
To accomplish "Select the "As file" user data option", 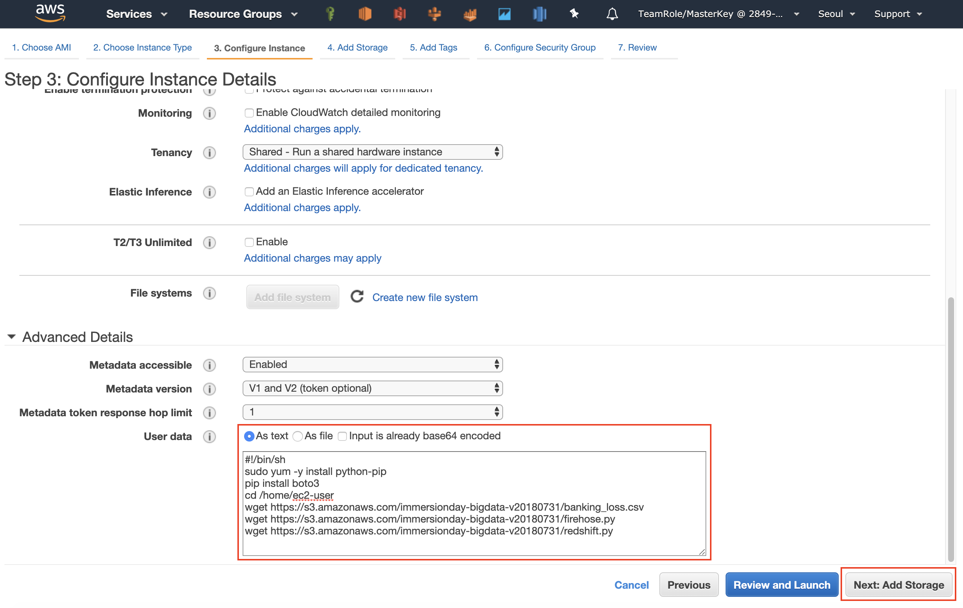I will coord(298,436).
